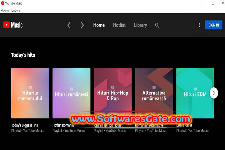Viewport: 225px width, 150px height.
Task: Open Hotlist Romania title link
Action: pyautogui.click(x=63, y=125)
